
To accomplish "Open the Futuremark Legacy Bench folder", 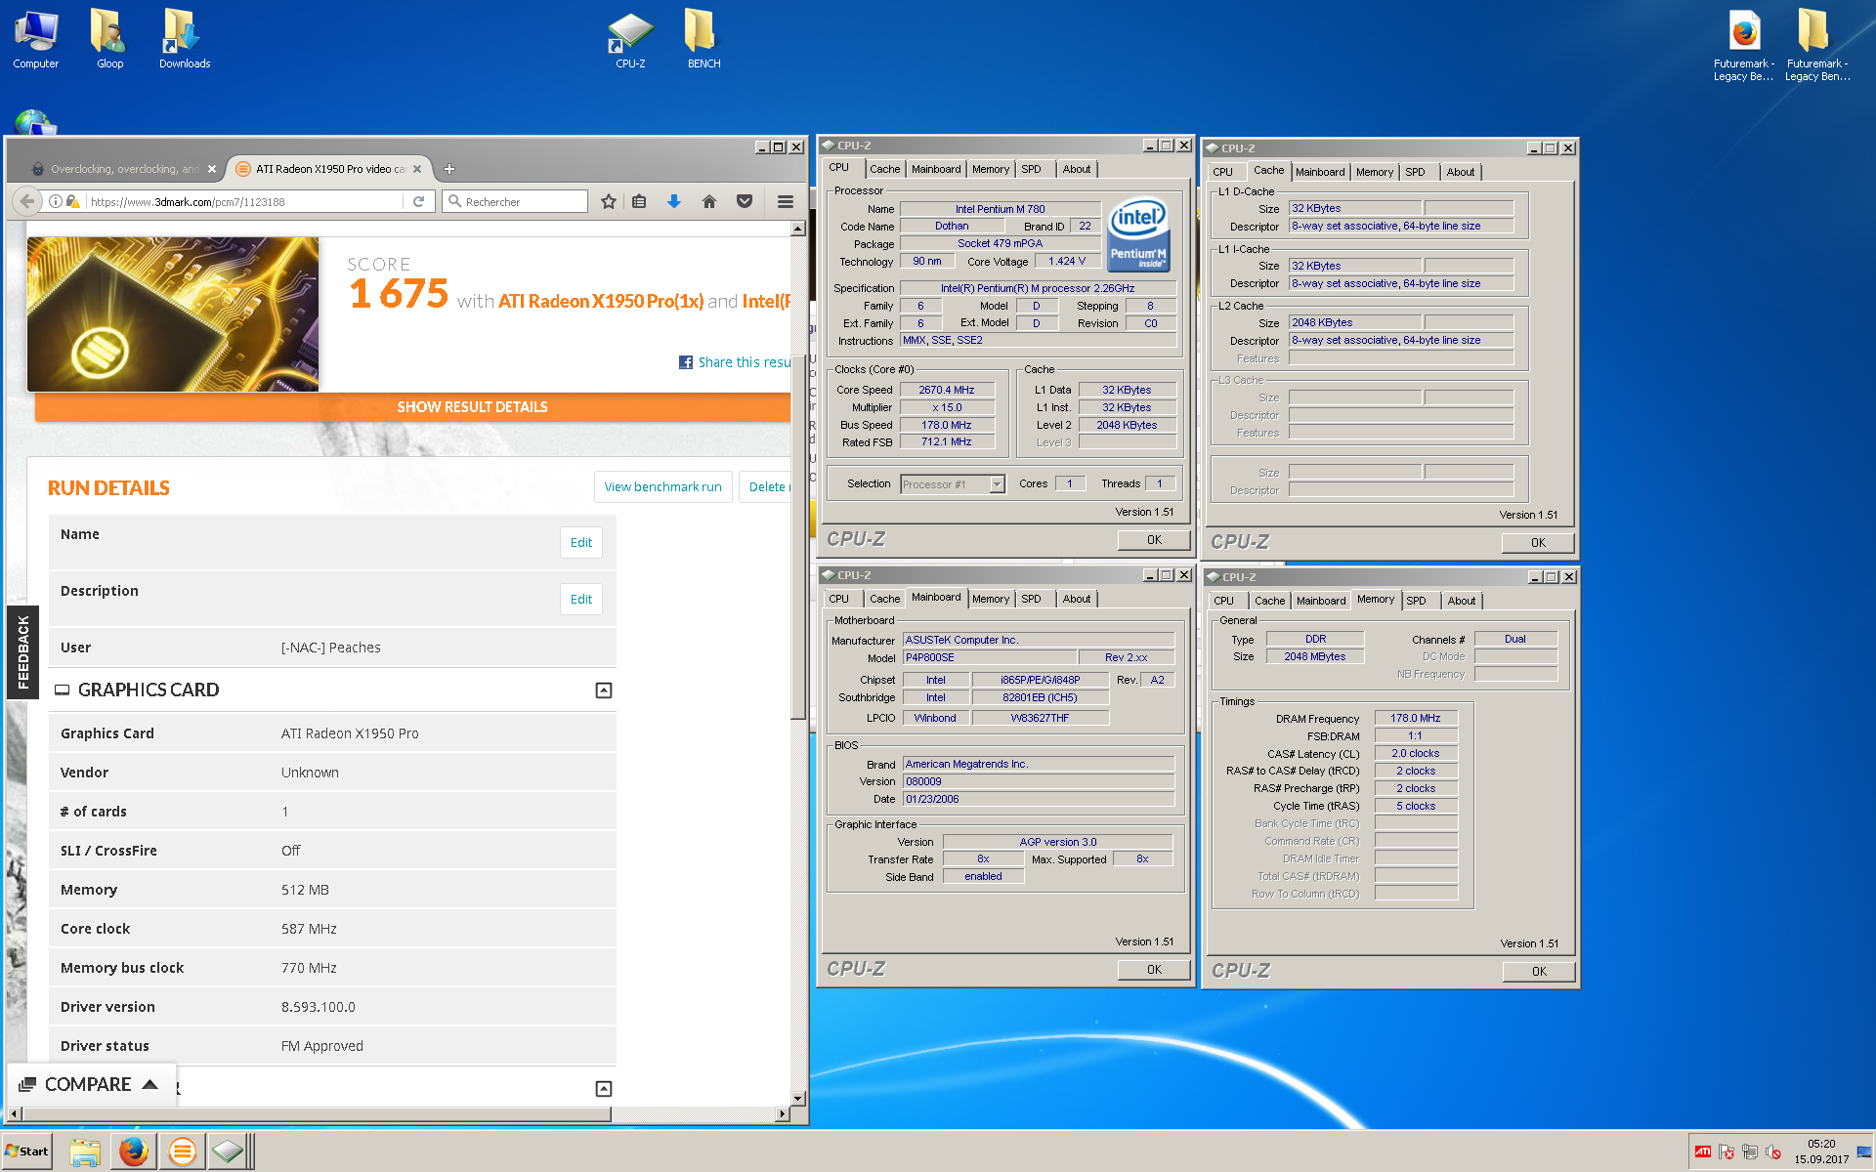I will 1816,45.
